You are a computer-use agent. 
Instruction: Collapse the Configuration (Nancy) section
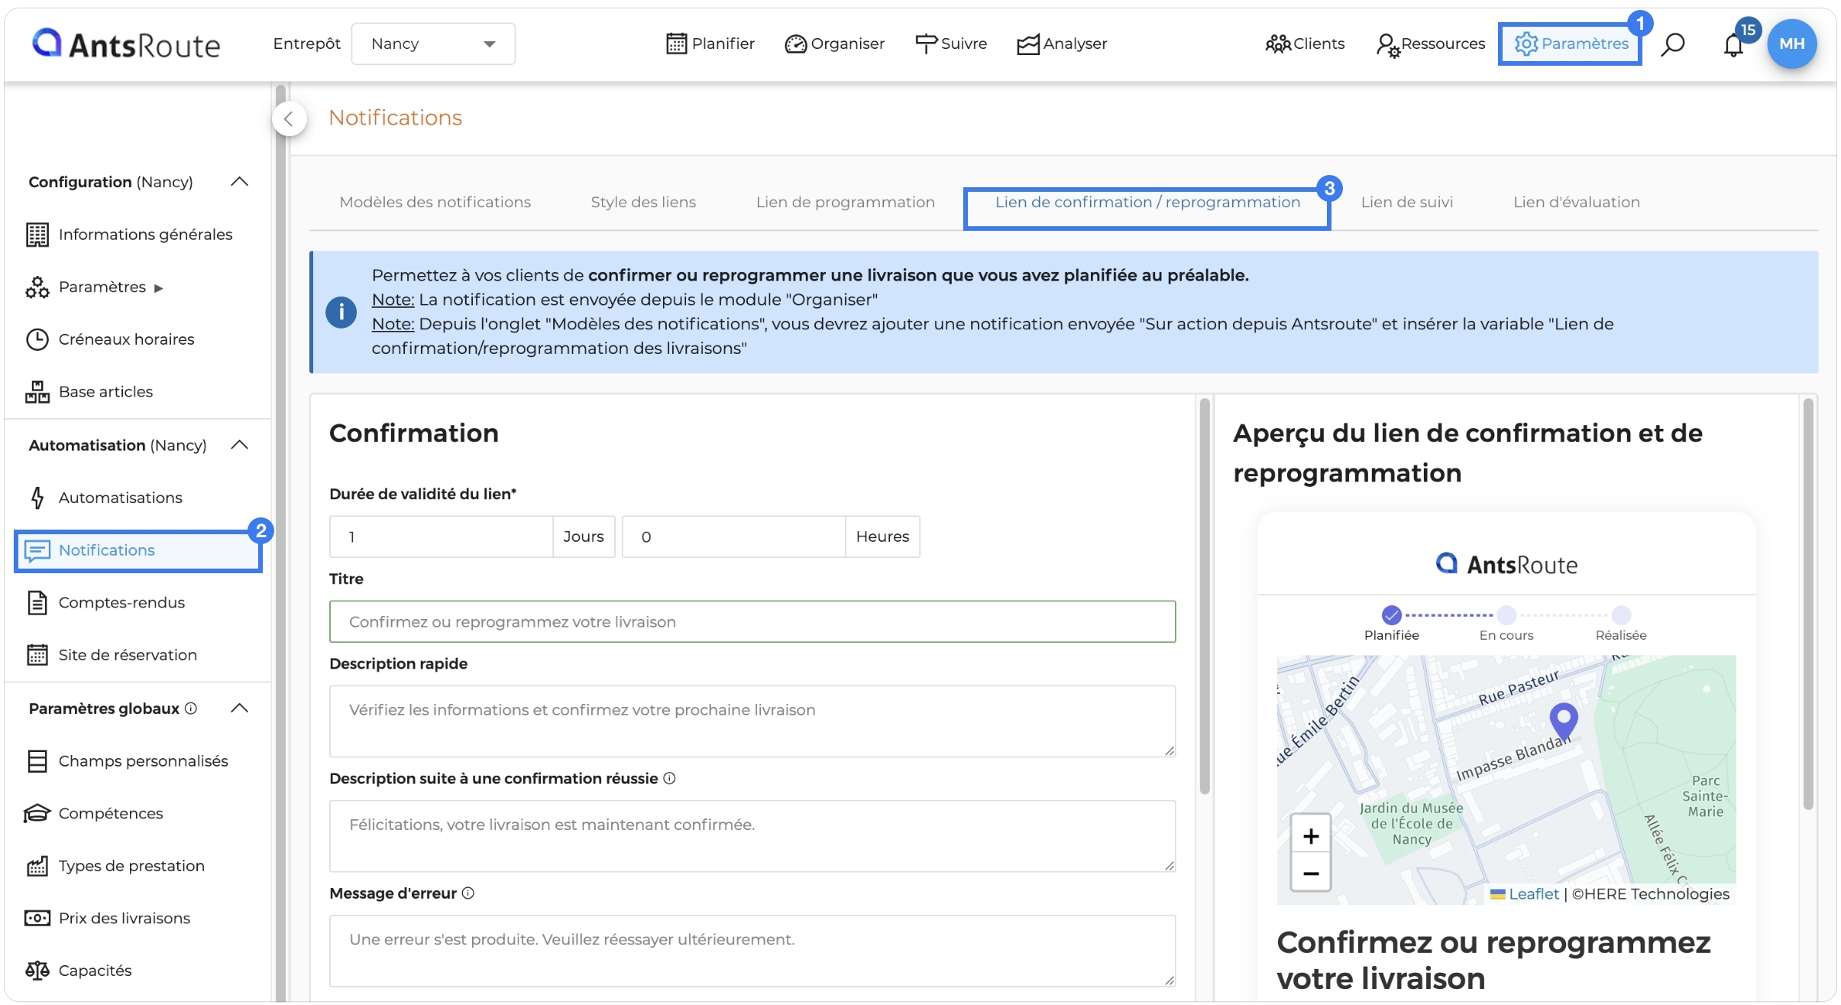pyautogui.click(x=240, y=181)
